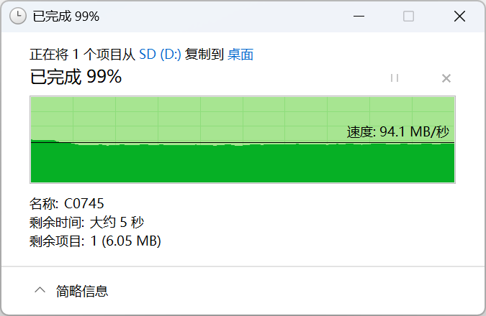
Task: Select the 速度: 94.1 MB/秒 speed label
Action: pyautogui.click(x=398, y=132)
